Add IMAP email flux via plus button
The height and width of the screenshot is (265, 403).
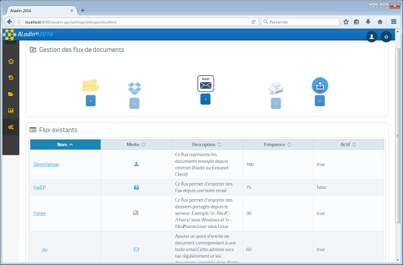coord(206,99)
